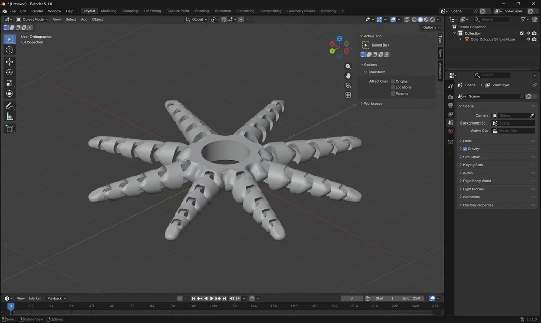
Task: Collapse the Scene Collection in the outliner
Action: point(454,27)
